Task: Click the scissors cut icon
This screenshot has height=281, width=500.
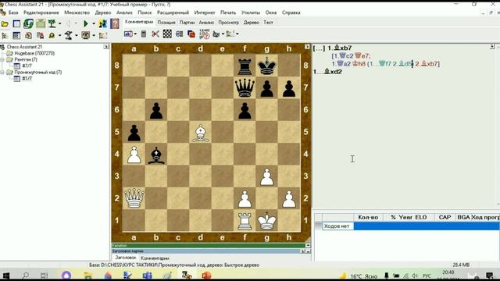Action: tap(155, 34)
